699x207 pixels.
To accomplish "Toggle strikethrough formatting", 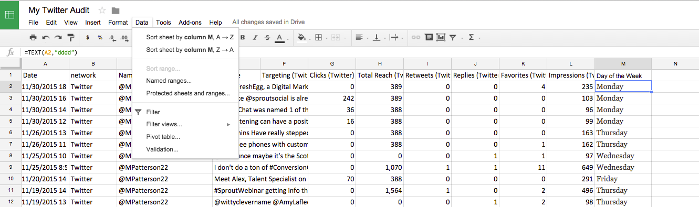I will (267, 38).
